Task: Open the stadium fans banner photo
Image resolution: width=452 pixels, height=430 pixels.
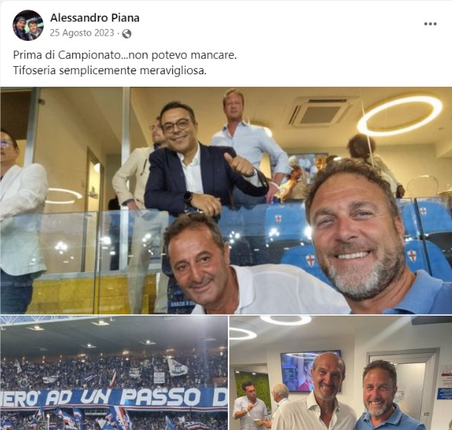Action: point(114,373)
